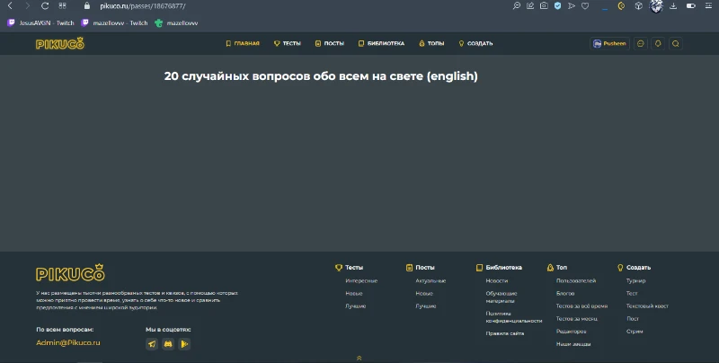The height and width of the screenshot is (363, 719).
Task: Open Новые under footer Посты
Action: click(424, 293)
